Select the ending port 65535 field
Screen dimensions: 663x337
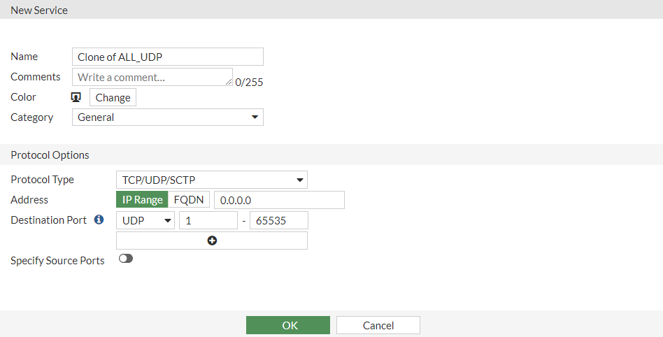click(x=278, y=220)
